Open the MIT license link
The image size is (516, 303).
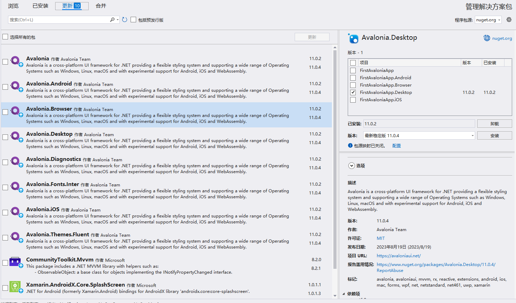coord(381,238)
